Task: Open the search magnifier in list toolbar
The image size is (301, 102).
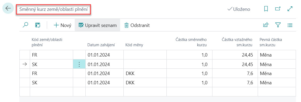Action: pyautogui.click(x=26, y=25)
